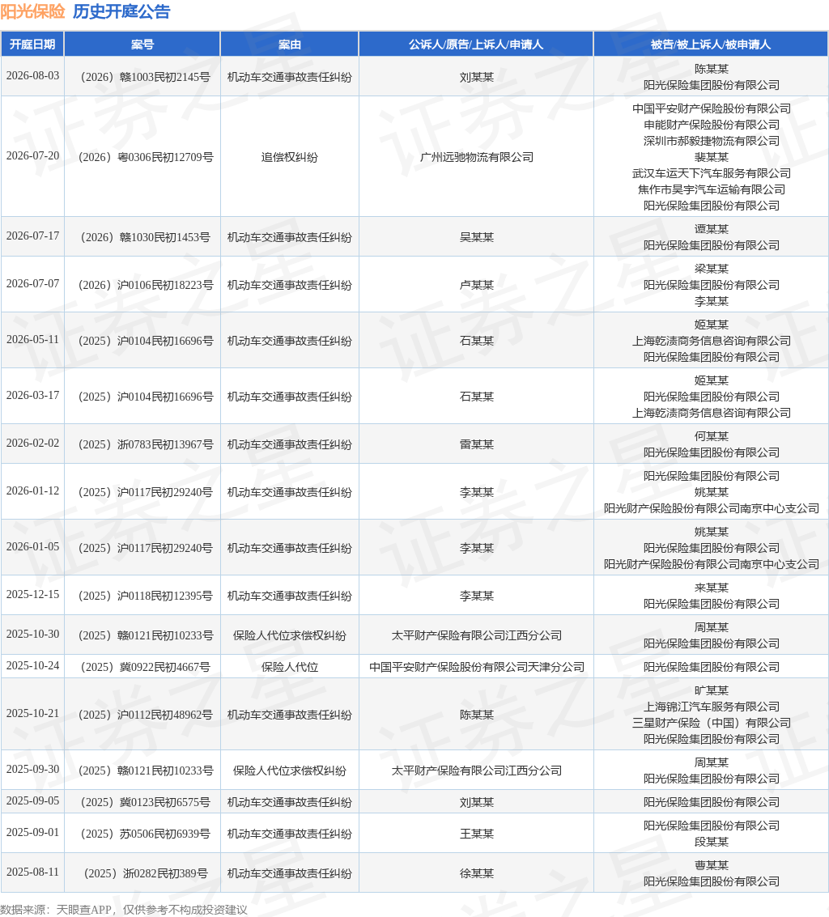Click the 案号 column header

click(142, 45)
